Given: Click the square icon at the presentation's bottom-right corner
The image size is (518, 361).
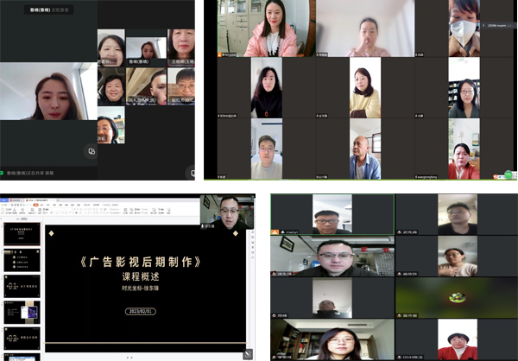Looking at the screenshot, I should pos(249,353).
